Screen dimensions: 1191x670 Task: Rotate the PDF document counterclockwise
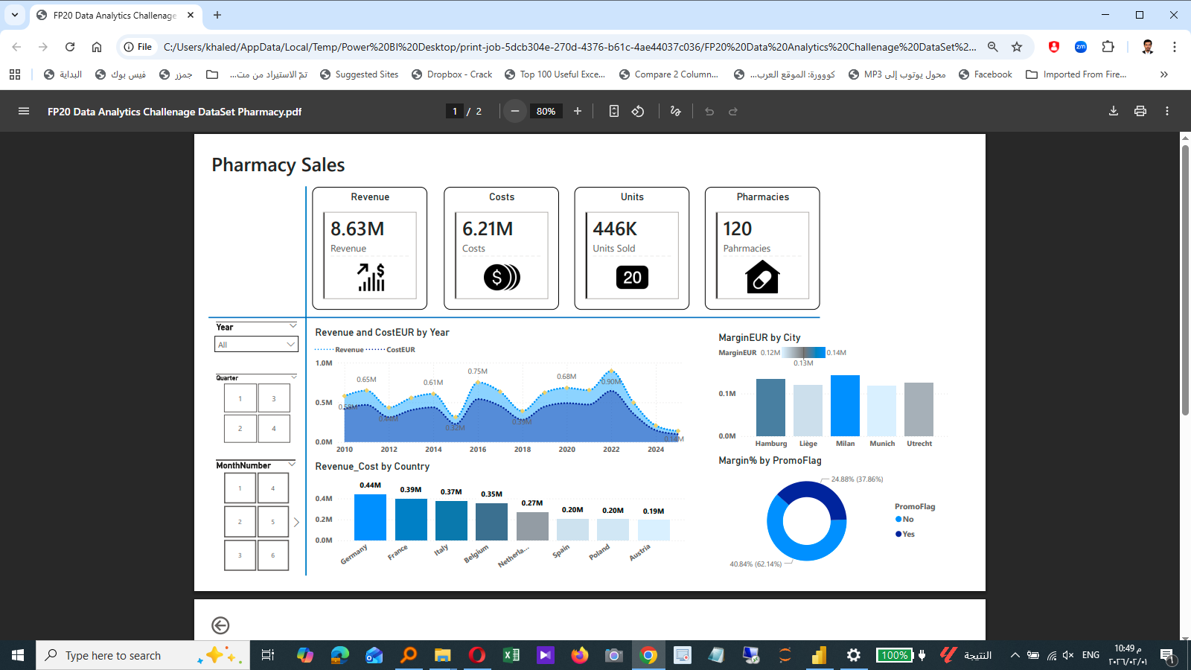[638, 111]
